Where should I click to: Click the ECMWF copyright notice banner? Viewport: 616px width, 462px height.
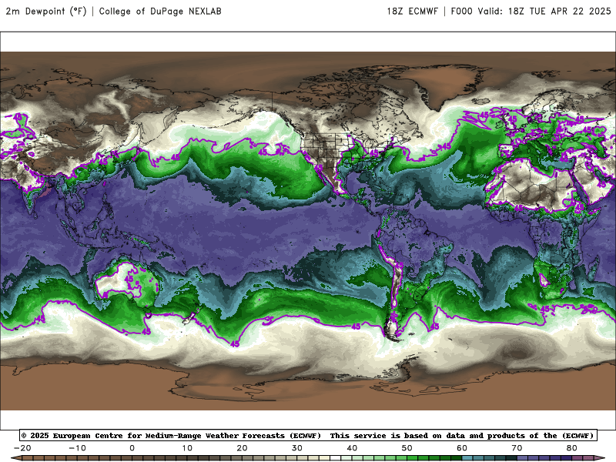308,435
